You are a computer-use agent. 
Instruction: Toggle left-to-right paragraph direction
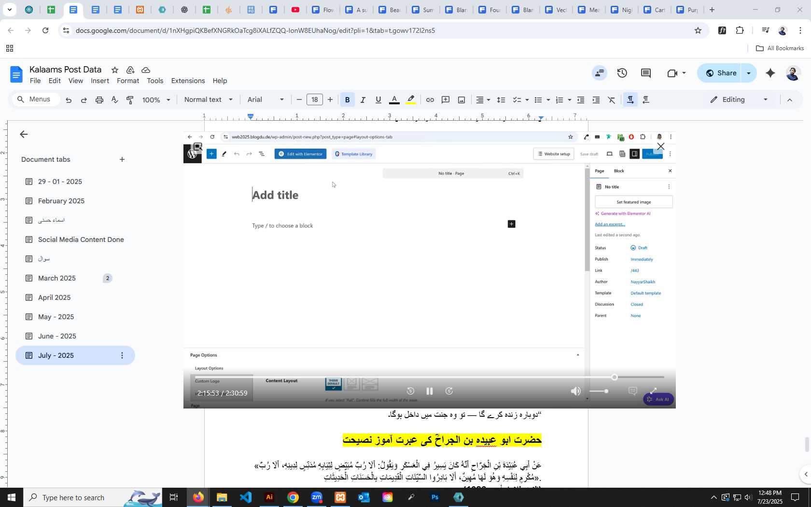[630, 100]
